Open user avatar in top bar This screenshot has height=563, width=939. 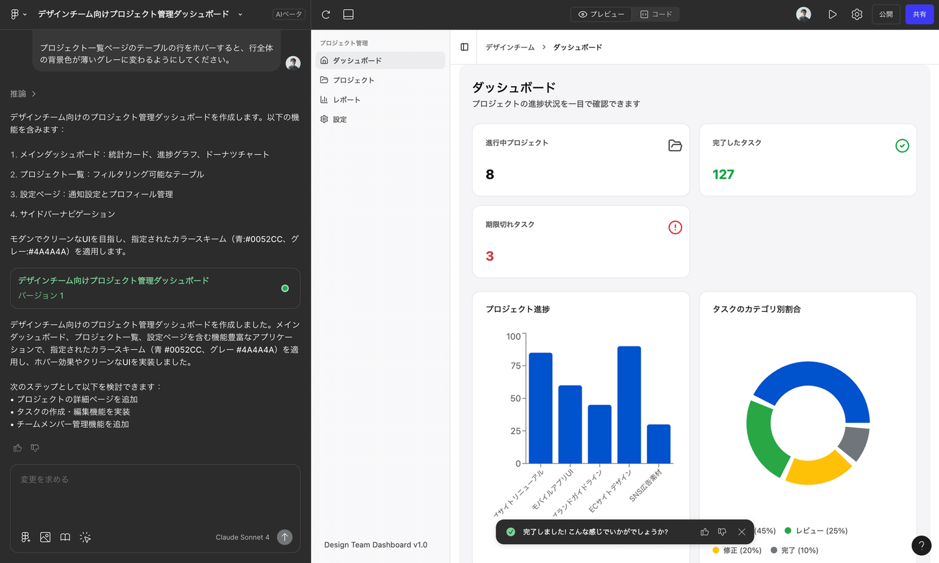(803, 14)
